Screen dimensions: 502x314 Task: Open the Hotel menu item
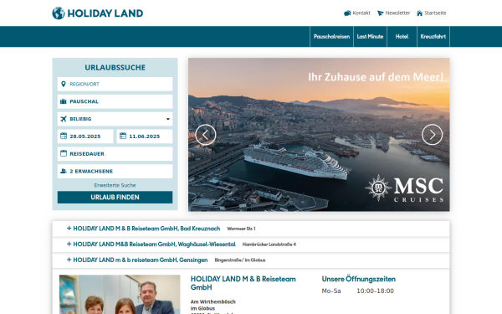pyautogui.click(x=402, y=37)
